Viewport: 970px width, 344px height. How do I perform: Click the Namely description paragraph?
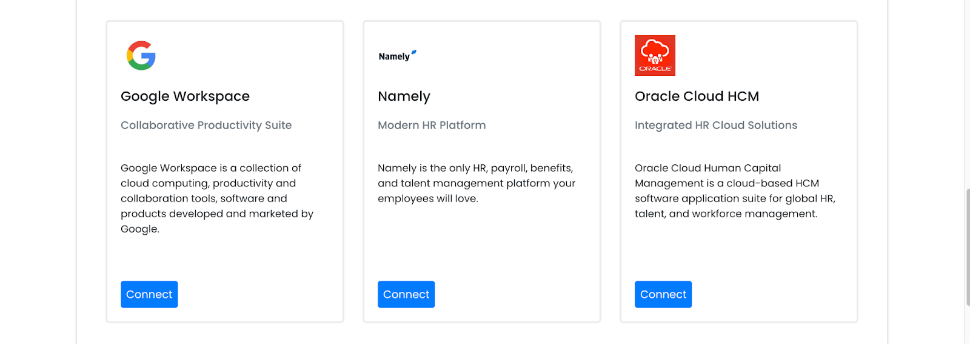477,183
